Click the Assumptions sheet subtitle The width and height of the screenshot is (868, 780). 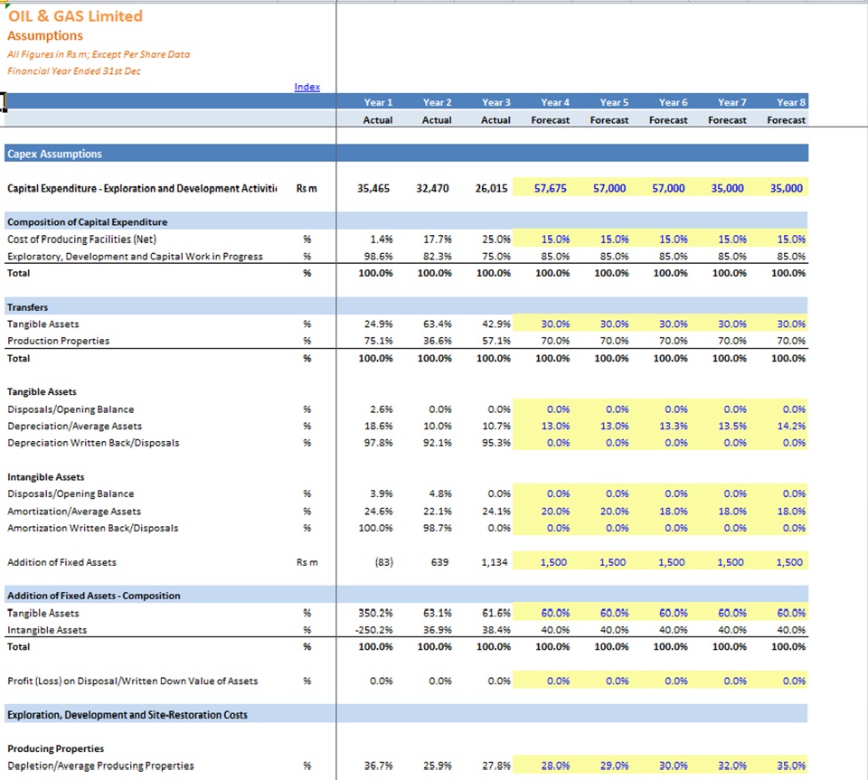point(45,36)
